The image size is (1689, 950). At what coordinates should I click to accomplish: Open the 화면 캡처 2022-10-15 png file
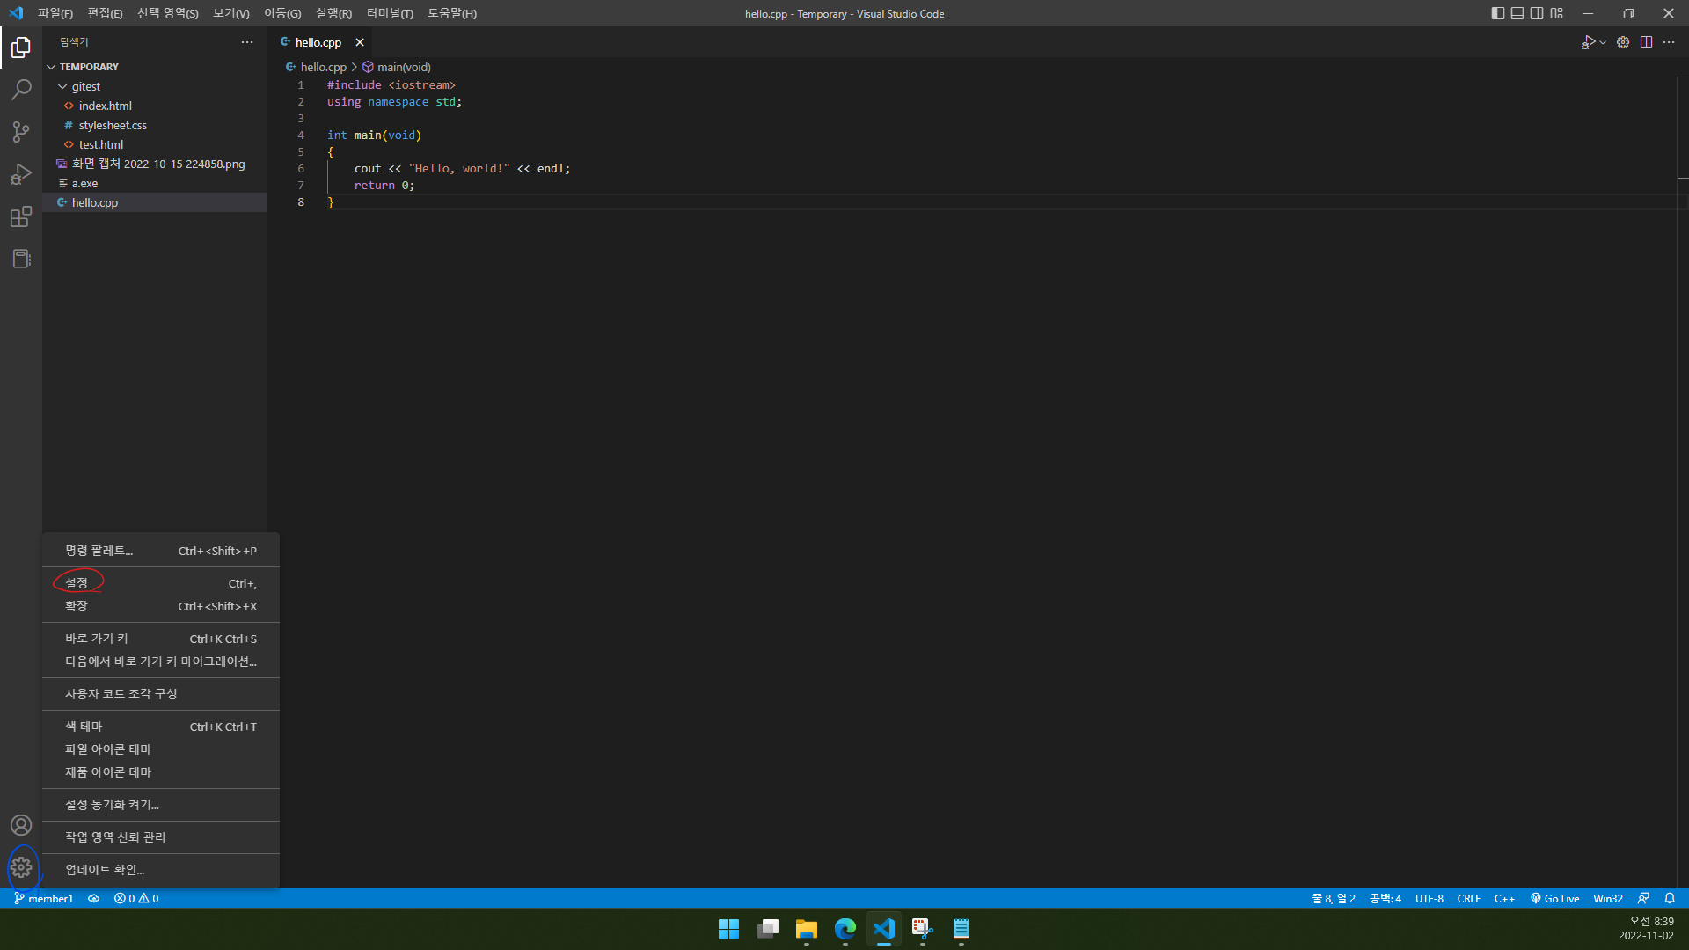click(155, 164)
